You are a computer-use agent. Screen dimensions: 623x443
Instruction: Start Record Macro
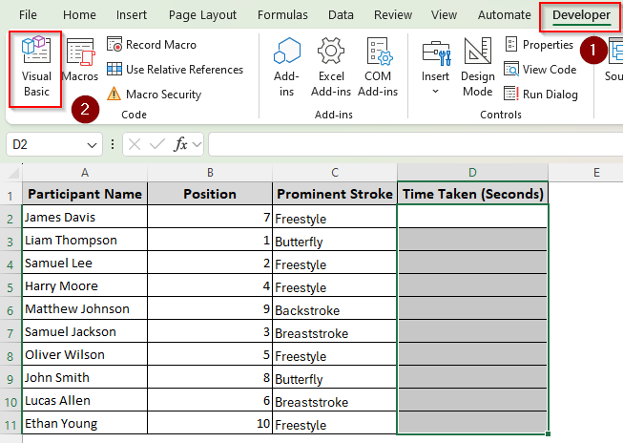coord(152,45)
